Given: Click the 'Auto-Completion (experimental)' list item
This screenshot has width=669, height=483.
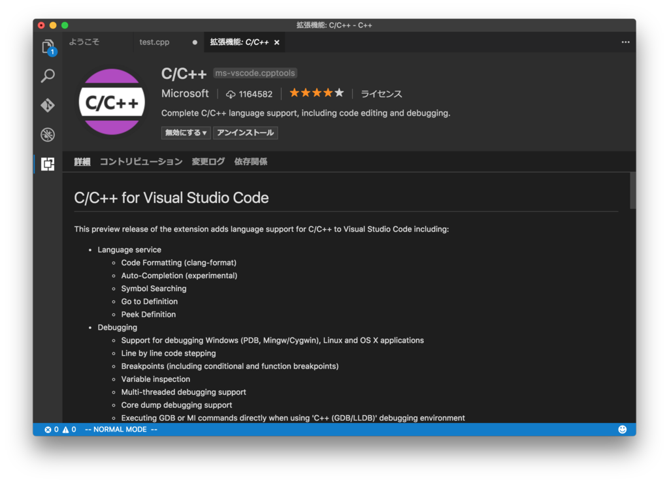Looking at the screenshot, I should coord(179,275).
